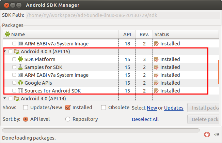Click the loading progress bar
The width and height of the screenshot is (222, 143).
point(101,130)
